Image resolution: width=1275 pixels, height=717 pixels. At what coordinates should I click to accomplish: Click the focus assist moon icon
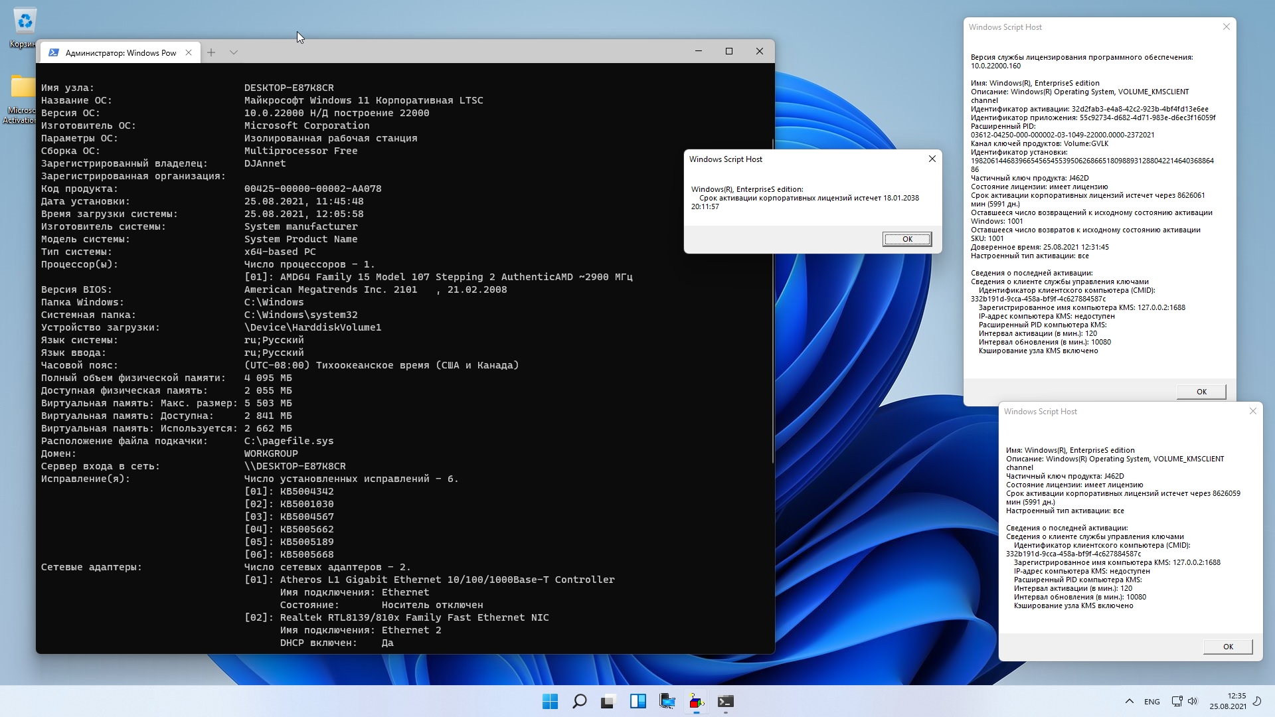tap(1256, 701)
